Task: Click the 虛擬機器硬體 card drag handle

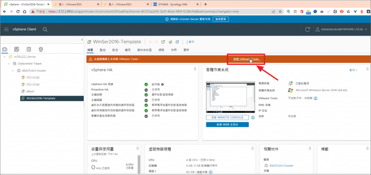Action: click(x=253, y=148)
